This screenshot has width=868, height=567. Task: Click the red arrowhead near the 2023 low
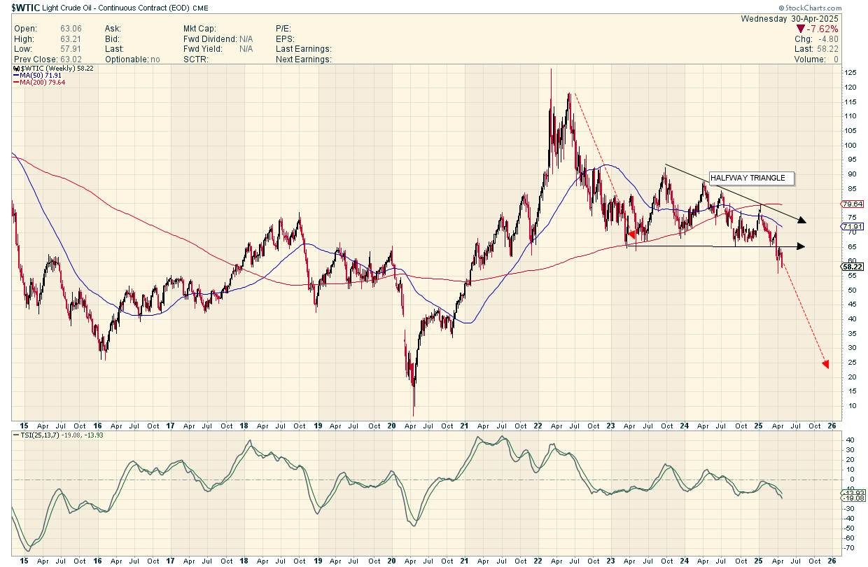click(x=631, y=235)
